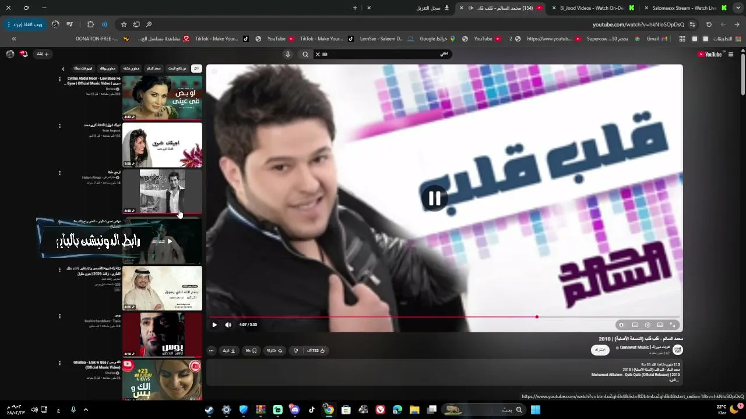Image resolution: width=746 pixels, height=419 pixels.
Task: Open the Cyrine Abdul Noor Law Bass Fe Eyne thumbnail
Action: 162,97
